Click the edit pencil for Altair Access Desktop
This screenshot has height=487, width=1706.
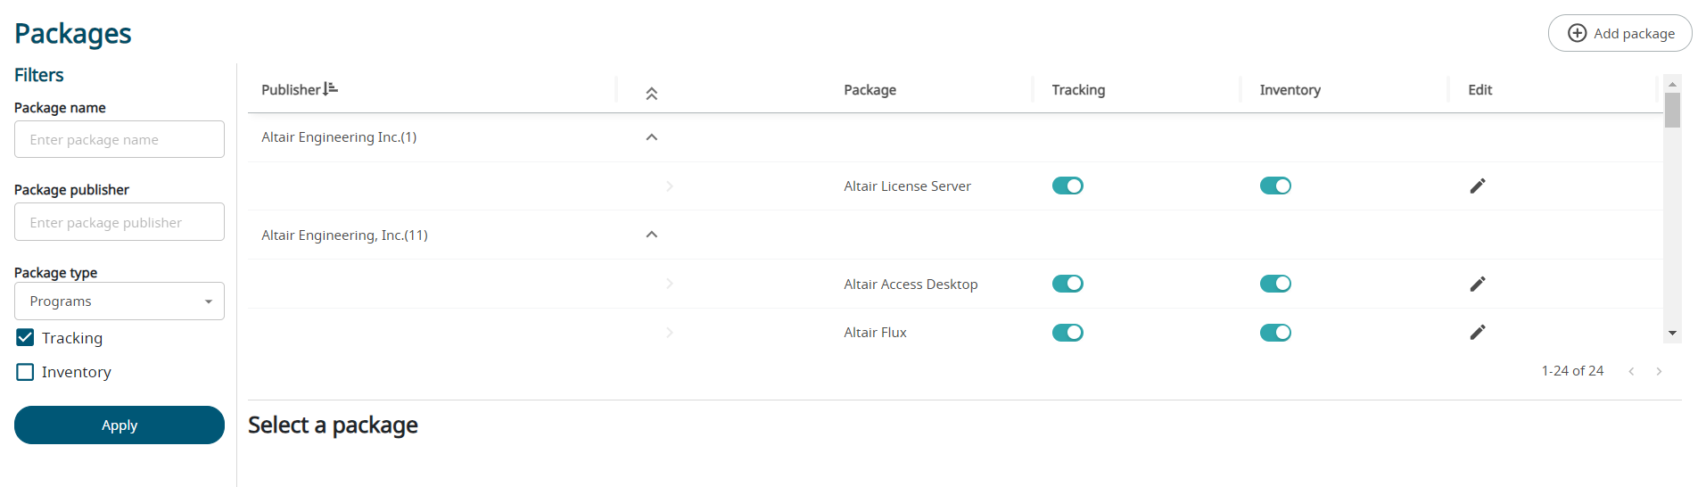click(1477, 284)
